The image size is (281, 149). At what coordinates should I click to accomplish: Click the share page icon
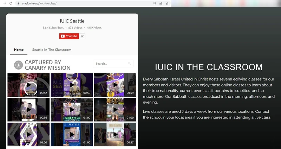pos(161,3)
